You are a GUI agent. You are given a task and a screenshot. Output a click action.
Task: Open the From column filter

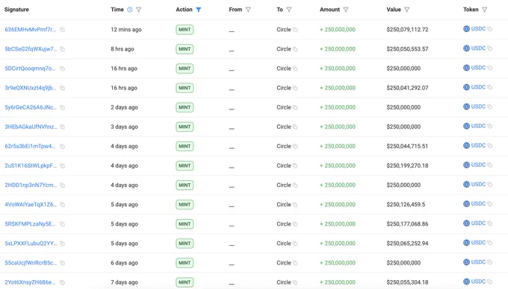pyautogui.click(x=248, y=10)
